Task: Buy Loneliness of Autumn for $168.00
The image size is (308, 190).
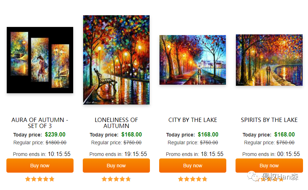Action: (x=116, y=166)
